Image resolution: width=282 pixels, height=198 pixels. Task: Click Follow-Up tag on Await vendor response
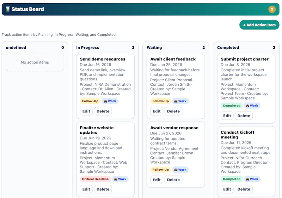(161, 170)
